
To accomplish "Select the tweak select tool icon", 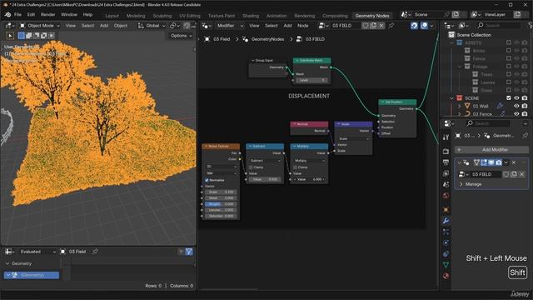I will [10, 35].
